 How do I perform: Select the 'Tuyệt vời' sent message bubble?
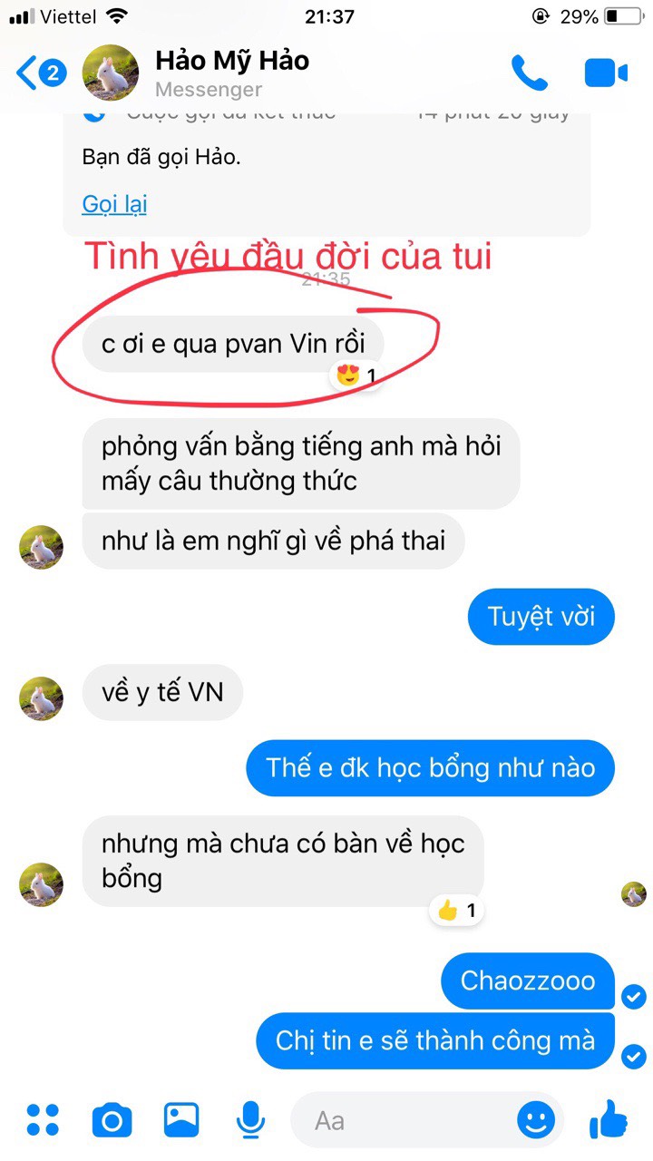(x=541, y=617)
